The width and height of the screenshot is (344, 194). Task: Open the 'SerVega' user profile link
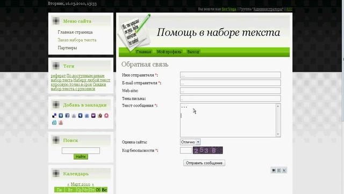point(229,9)
